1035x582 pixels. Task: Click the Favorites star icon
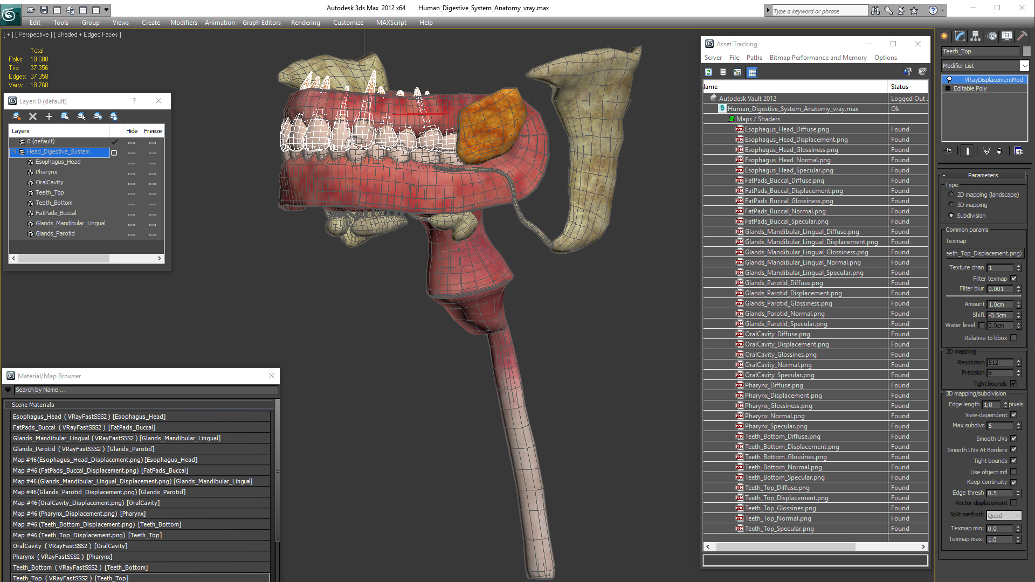click(x=914, y=10)
